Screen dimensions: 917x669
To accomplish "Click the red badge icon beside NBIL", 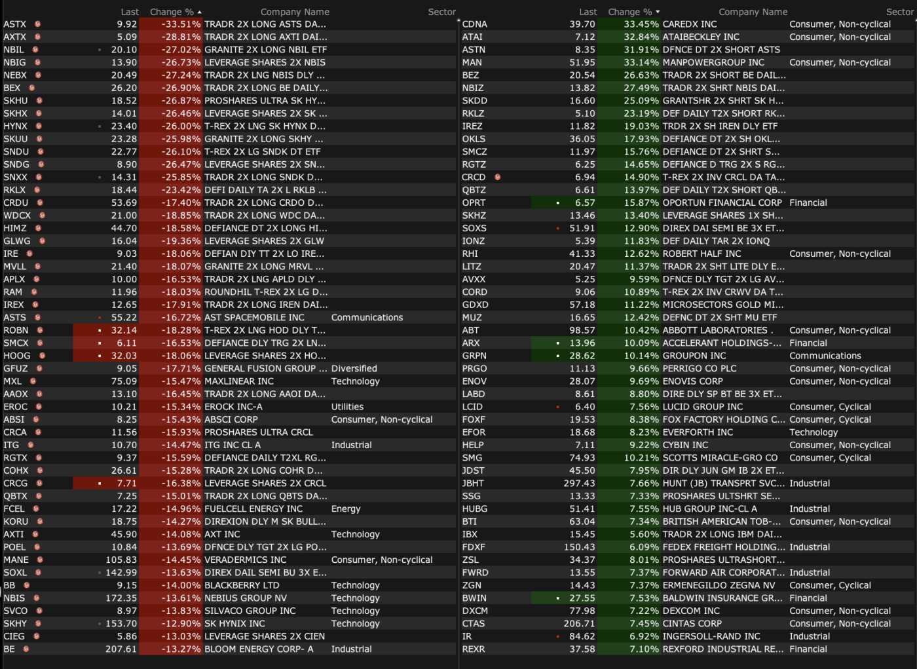I will tap(35, 50).
